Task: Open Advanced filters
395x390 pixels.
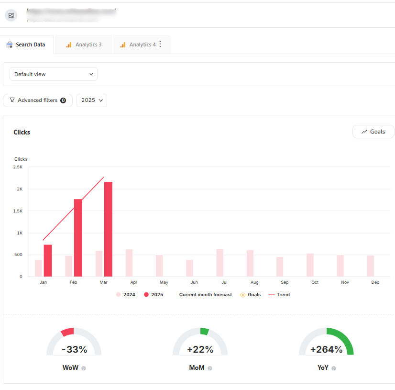Action: pyautogui.click(x=38, y=100)
